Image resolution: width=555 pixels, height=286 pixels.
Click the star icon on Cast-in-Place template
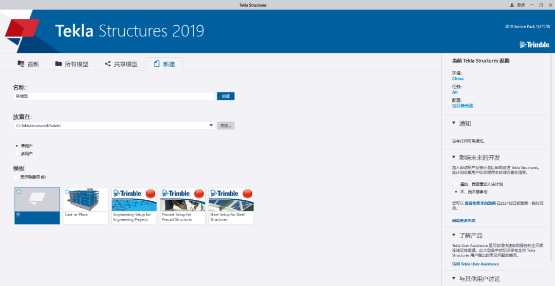click(x=67, y=192)
